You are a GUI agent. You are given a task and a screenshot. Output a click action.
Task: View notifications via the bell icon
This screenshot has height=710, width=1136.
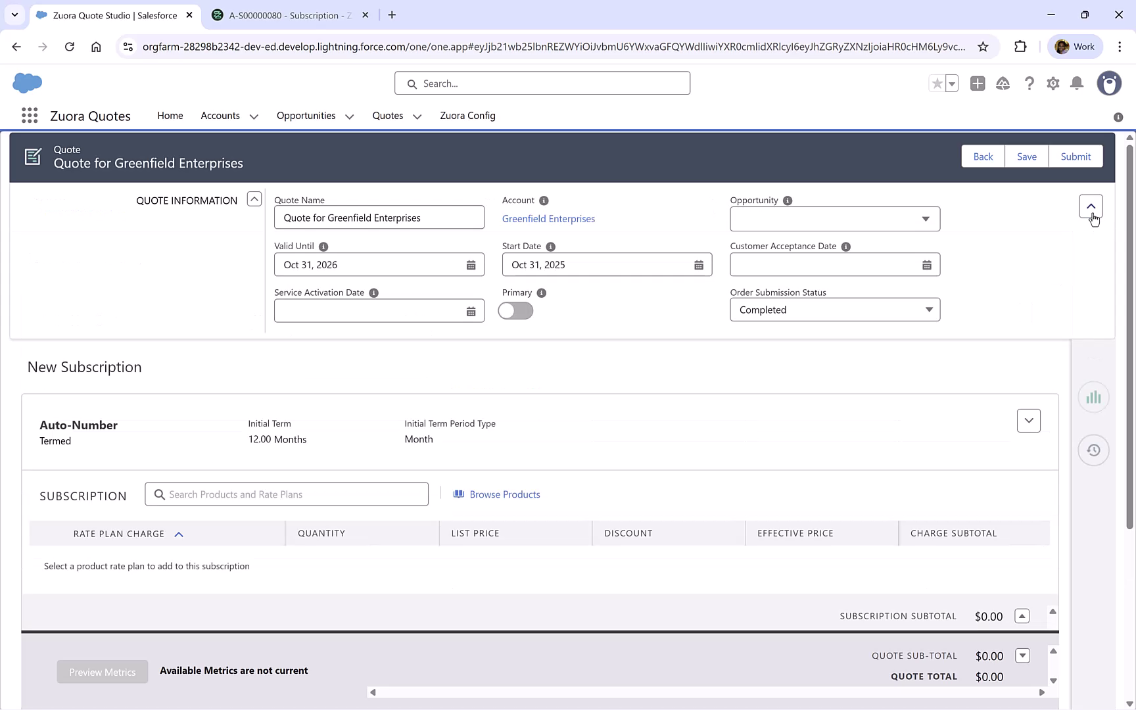coord(1076,83)
